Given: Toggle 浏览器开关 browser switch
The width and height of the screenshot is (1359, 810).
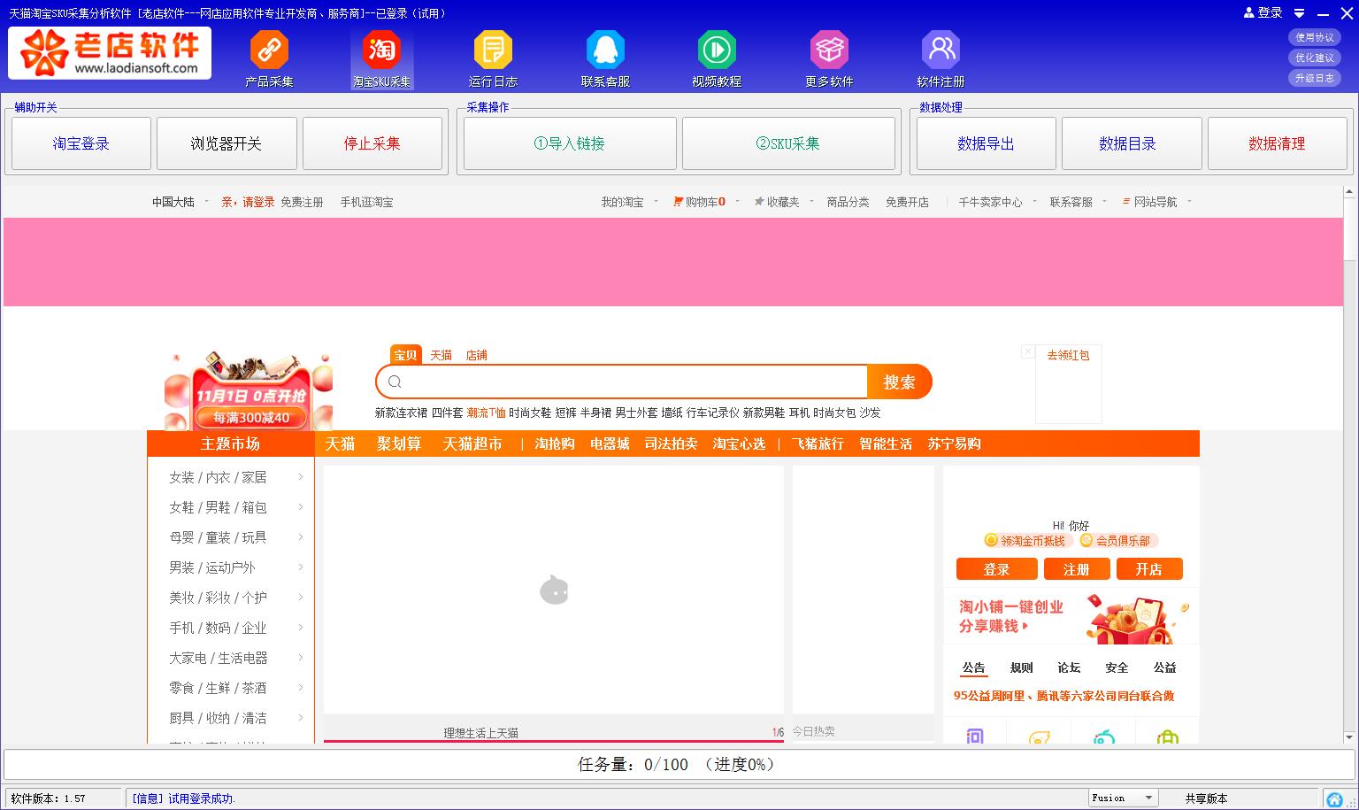Looking at the screenshot, I should 226,143.
